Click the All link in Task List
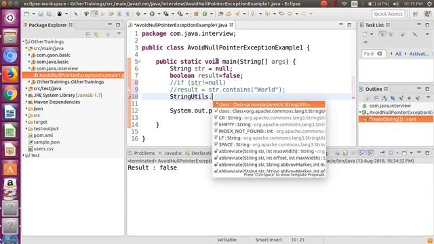This screenshot has width=434, height=244. (x=398, y=54)
